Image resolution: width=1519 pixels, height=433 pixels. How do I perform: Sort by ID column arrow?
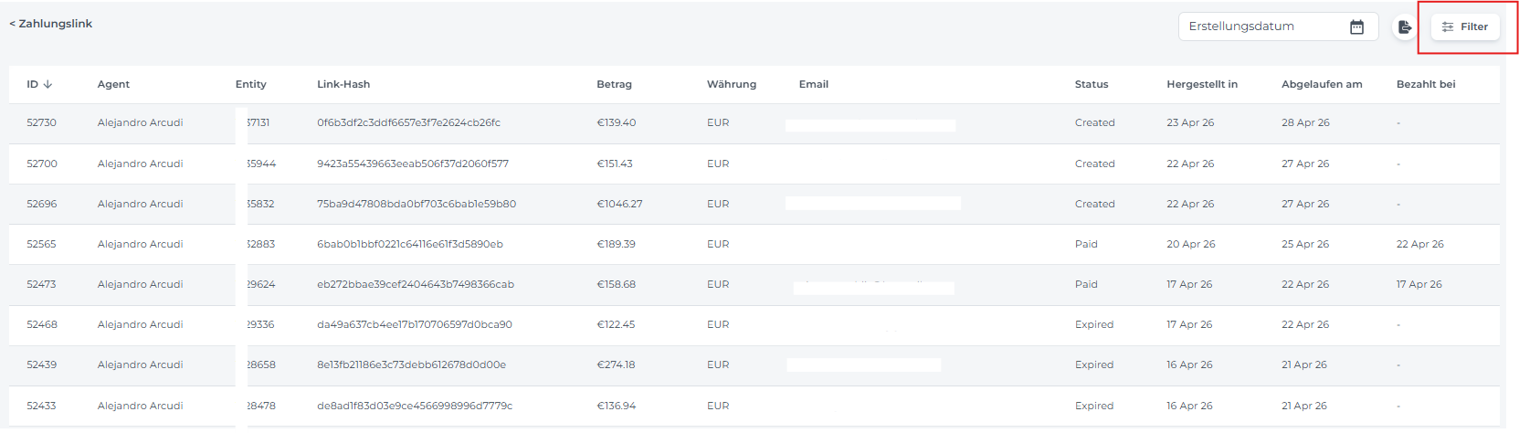[47, 84]
